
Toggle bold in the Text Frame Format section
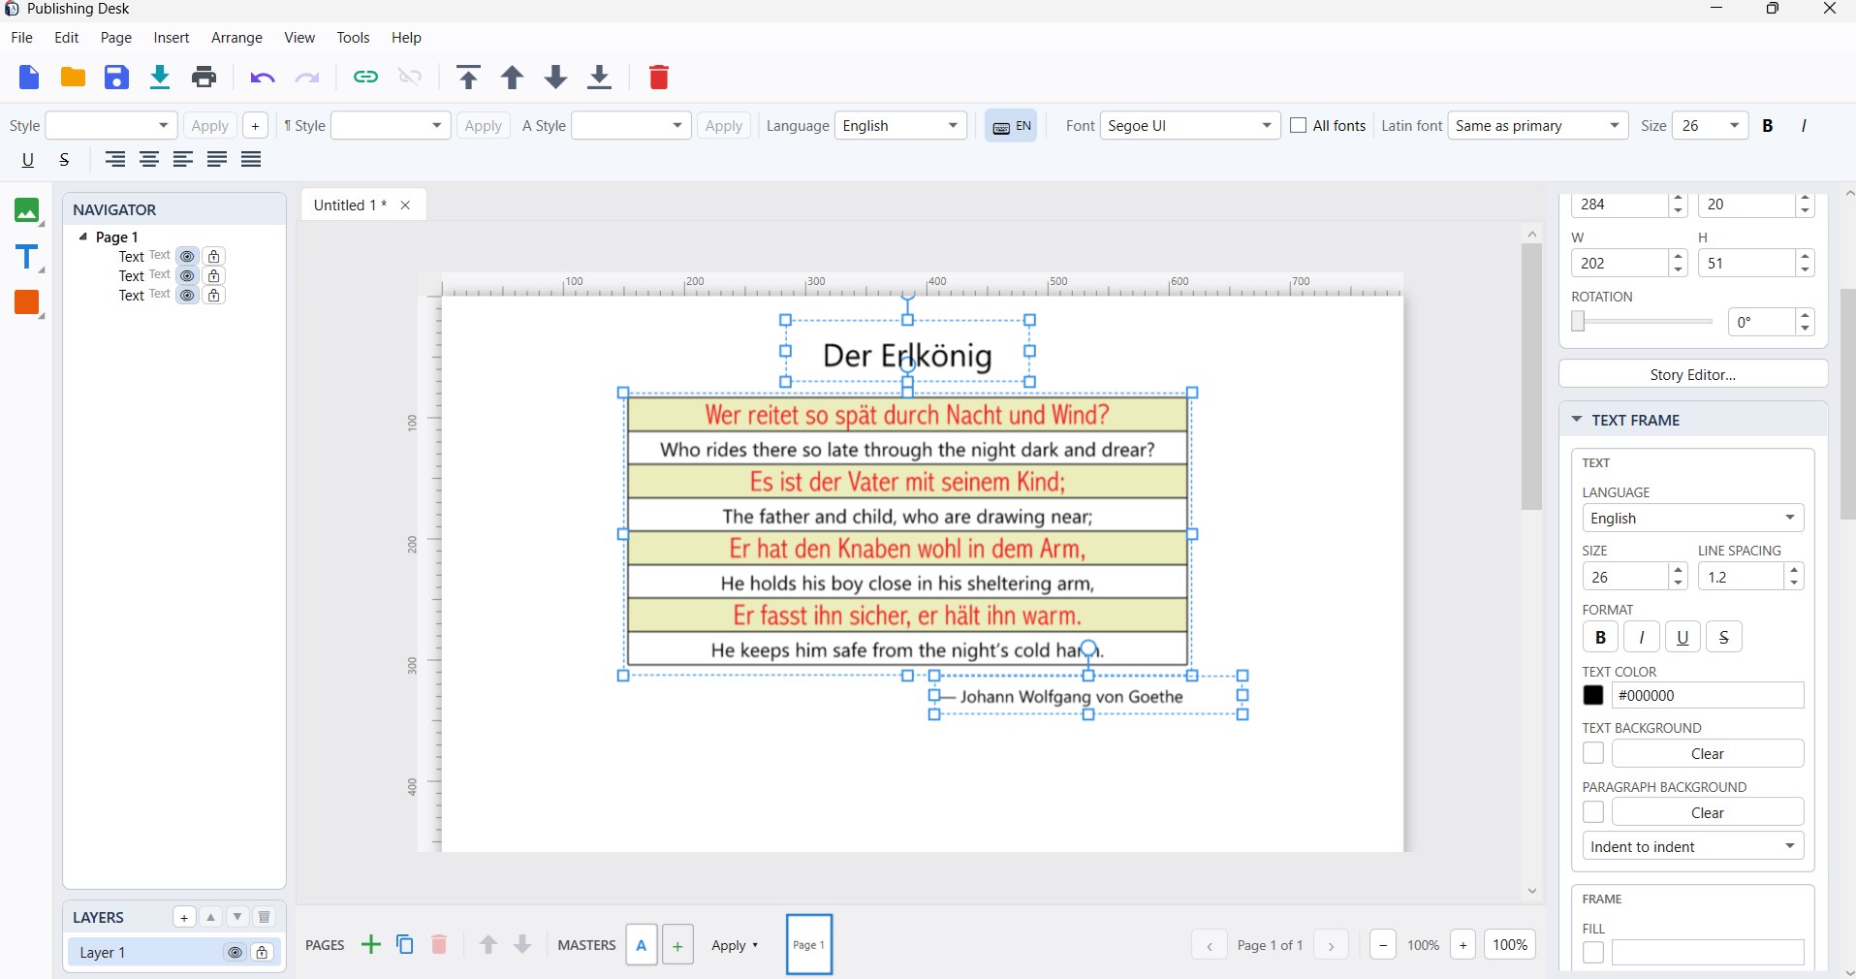click(1601, 637)
